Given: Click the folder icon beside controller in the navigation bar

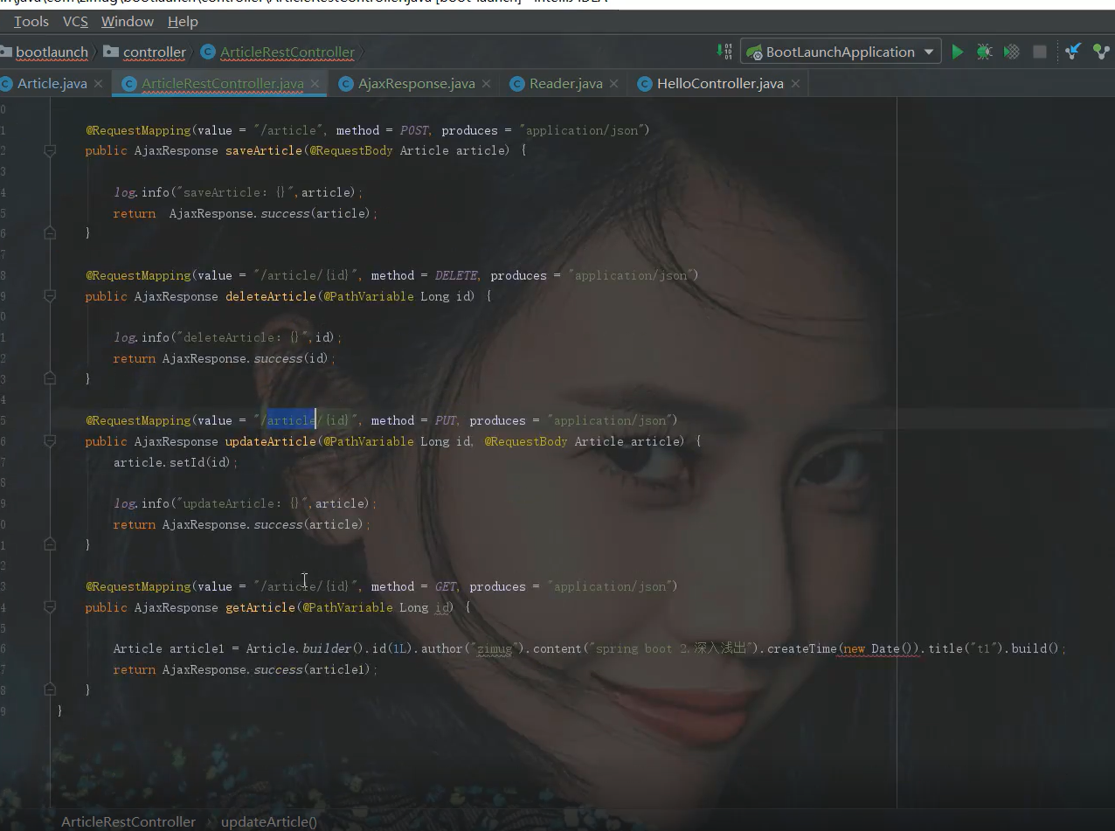Looking at the screenshot, I should pos(111,52).
